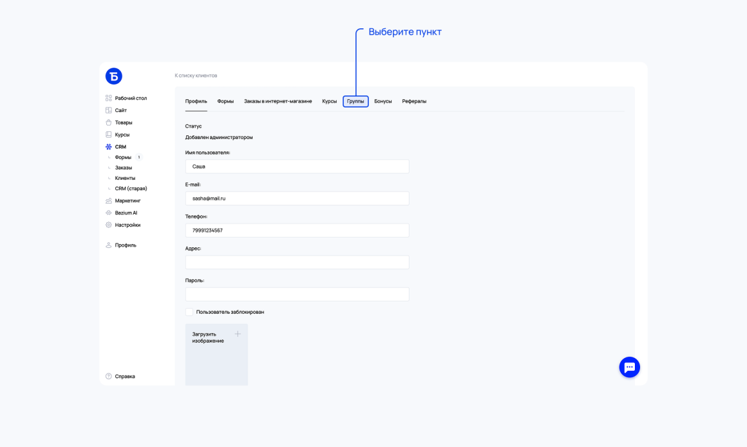Open Рабочий стол dashboard icon
The image size is (747, 447).
click(109, 98)
